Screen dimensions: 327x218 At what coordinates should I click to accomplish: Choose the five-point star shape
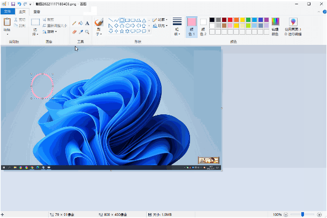122,31
